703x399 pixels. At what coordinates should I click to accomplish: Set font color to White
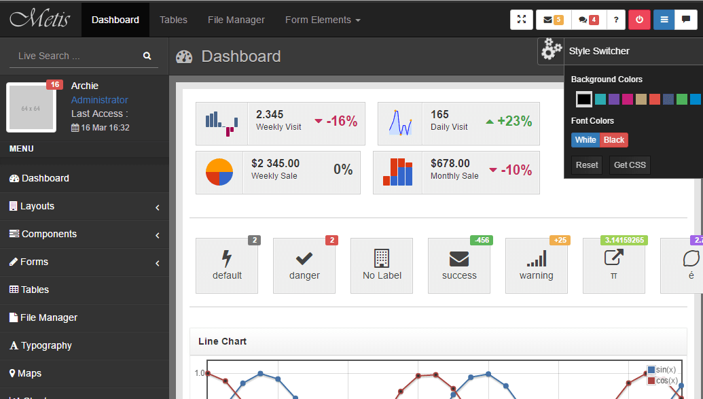click(x=585, y=140)
